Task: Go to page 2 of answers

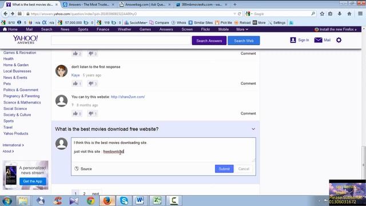Action: click(x=84, y=193)
